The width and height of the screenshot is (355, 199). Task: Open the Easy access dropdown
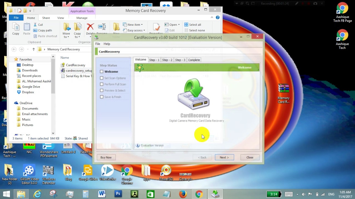[x=134, y=30]
